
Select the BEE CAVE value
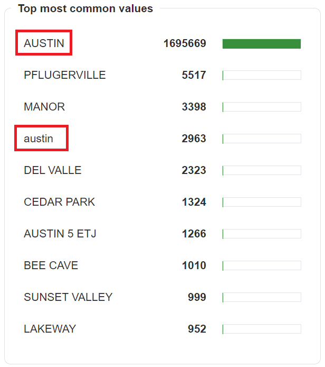click(51, 265)
